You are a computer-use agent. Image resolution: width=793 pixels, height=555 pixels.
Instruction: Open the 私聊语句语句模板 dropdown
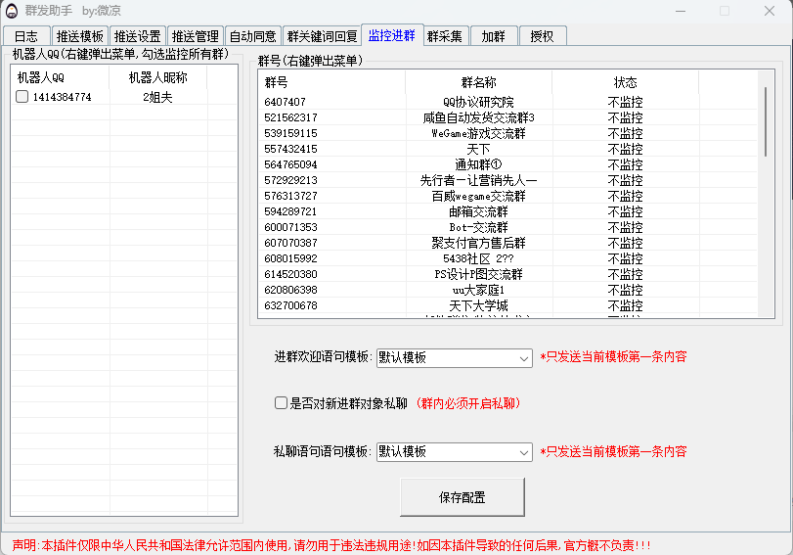tap(454, 452)
